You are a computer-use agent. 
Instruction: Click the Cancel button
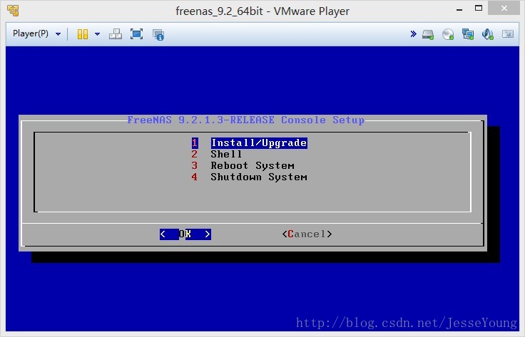tap(307, 234)
